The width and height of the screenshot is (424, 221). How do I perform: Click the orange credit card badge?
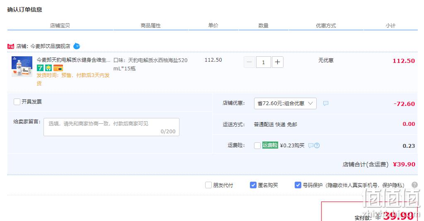point(58,68)
